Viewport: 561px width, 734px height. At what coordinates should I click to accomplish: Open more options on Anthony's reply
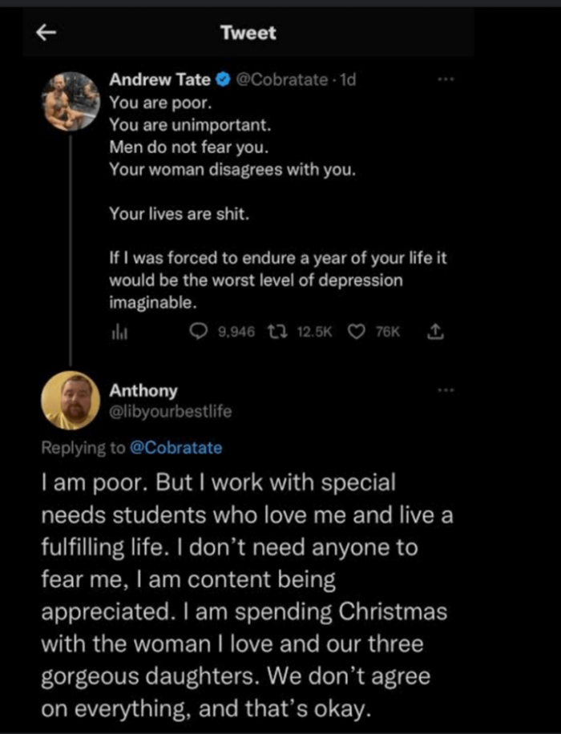point(446,390)
